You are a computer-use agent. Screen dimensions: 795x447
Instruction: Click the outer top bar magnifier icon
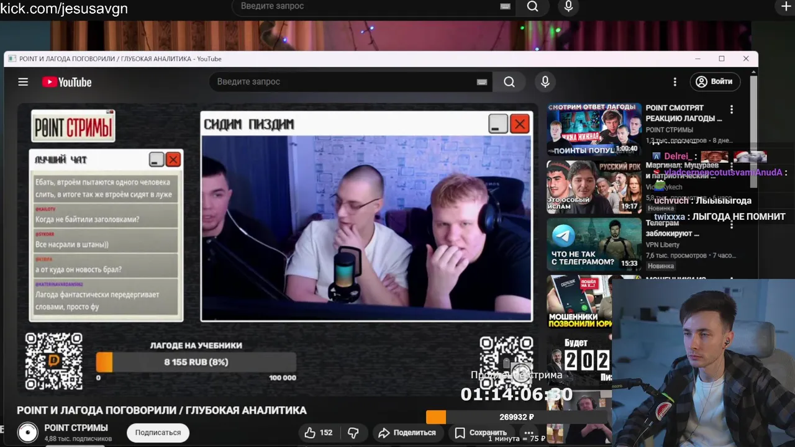[x=532, y=6]
